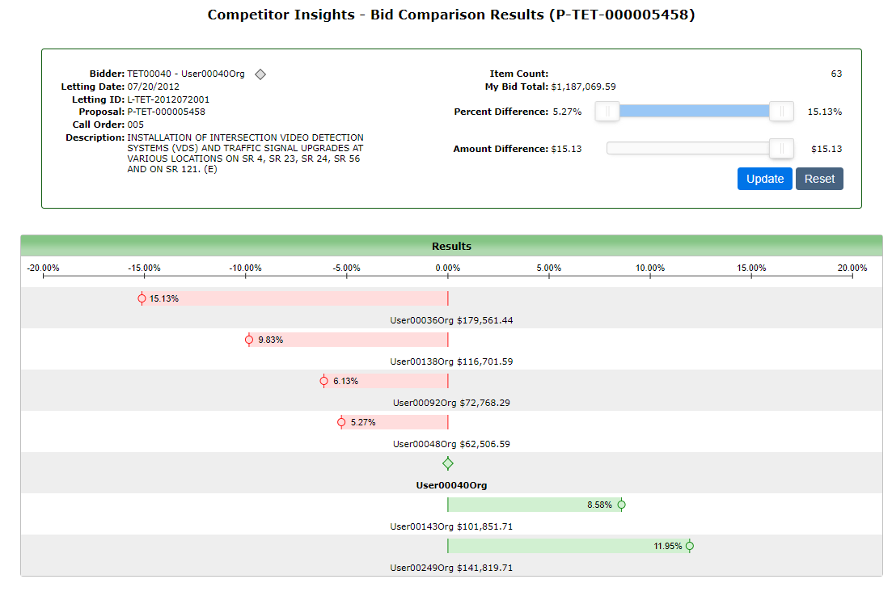Select the User00143Org $101,851.71 label
Screen dimensions: 892x596
point(451,526)
